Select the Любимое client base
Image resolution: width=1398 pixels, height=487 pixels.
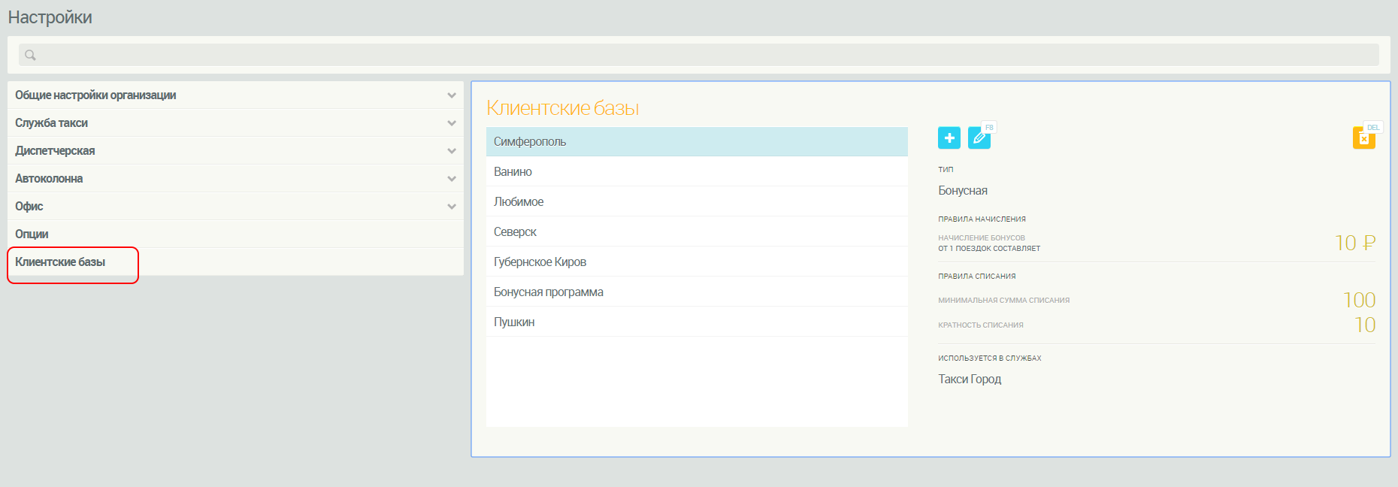tap(519, 202)
